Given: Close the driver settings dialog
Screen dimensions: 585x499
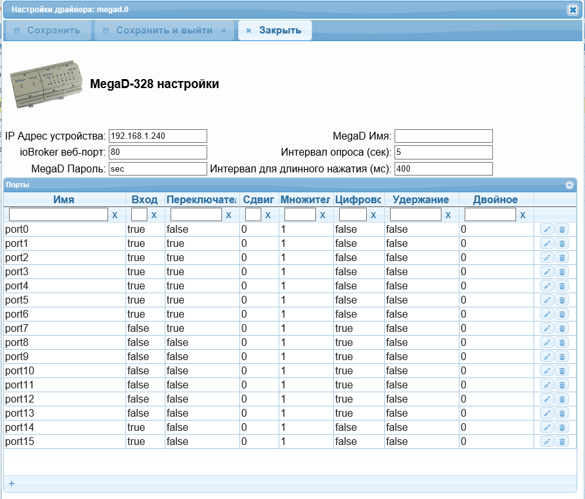Looking at the screenshot, I should (x=573, y=9).
